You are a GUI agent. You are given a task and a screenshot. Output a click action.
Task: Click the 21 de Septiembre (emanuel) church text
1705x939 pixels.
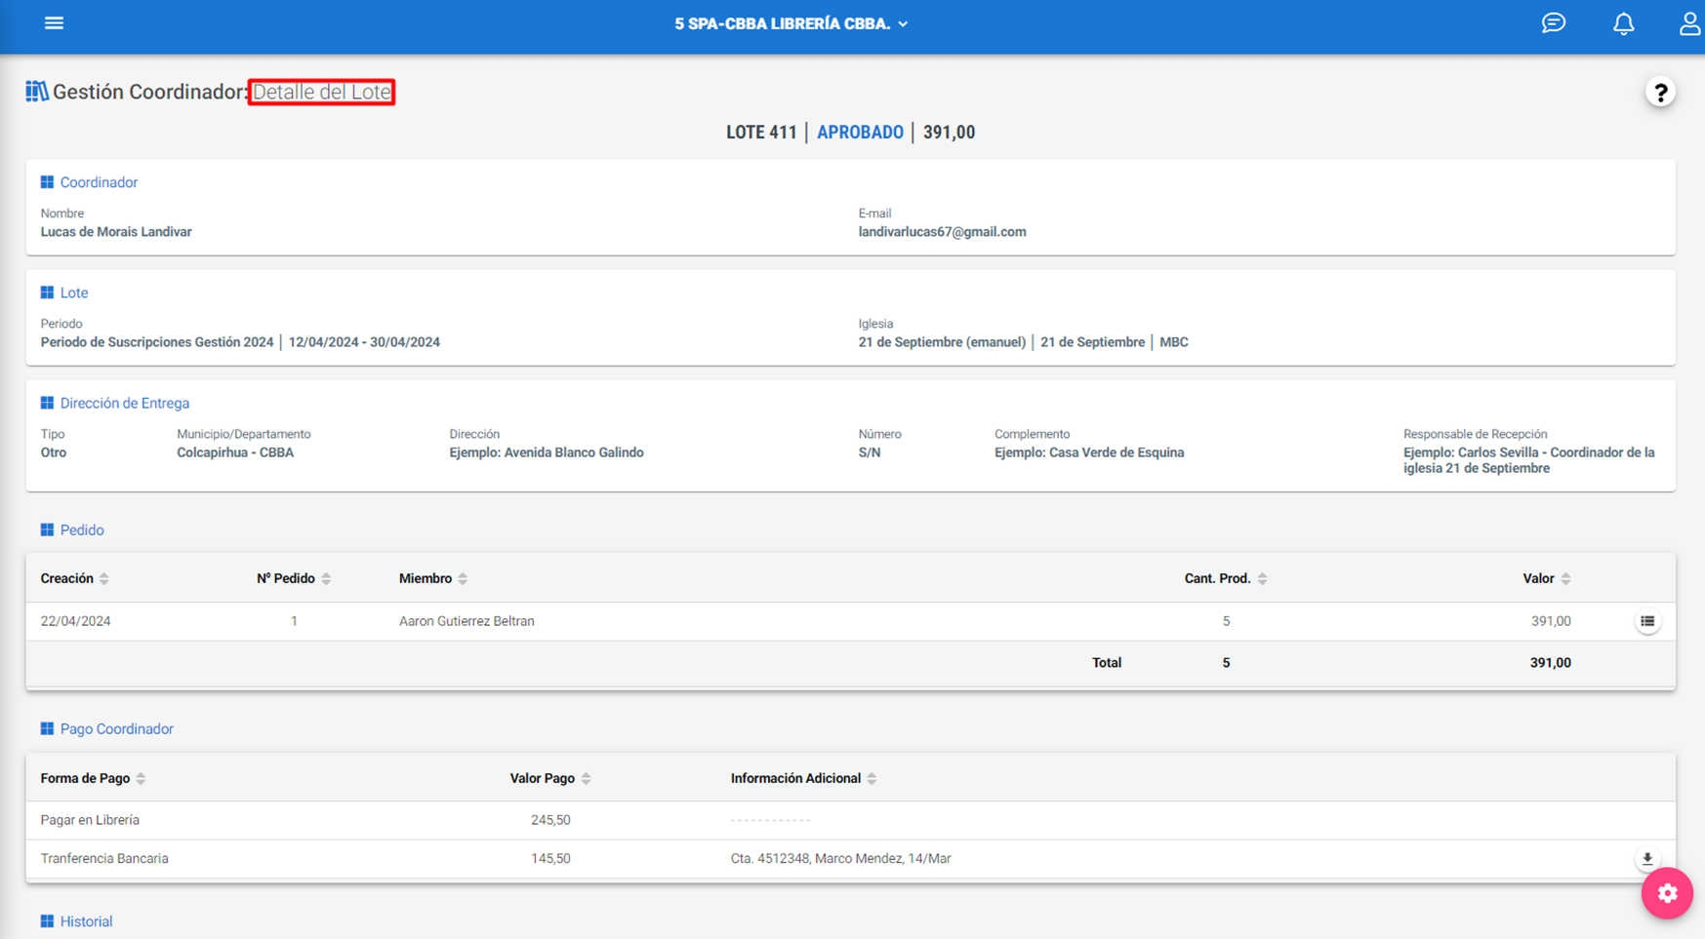(x=942, y=342)
